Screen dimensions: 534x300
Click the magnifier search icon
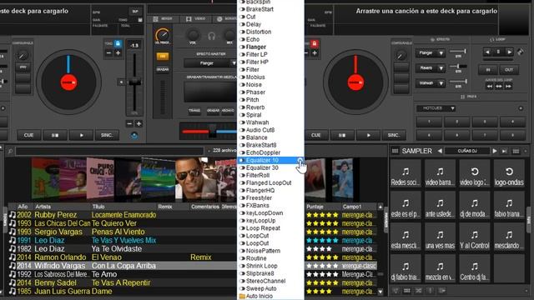(x=10, y=151)
